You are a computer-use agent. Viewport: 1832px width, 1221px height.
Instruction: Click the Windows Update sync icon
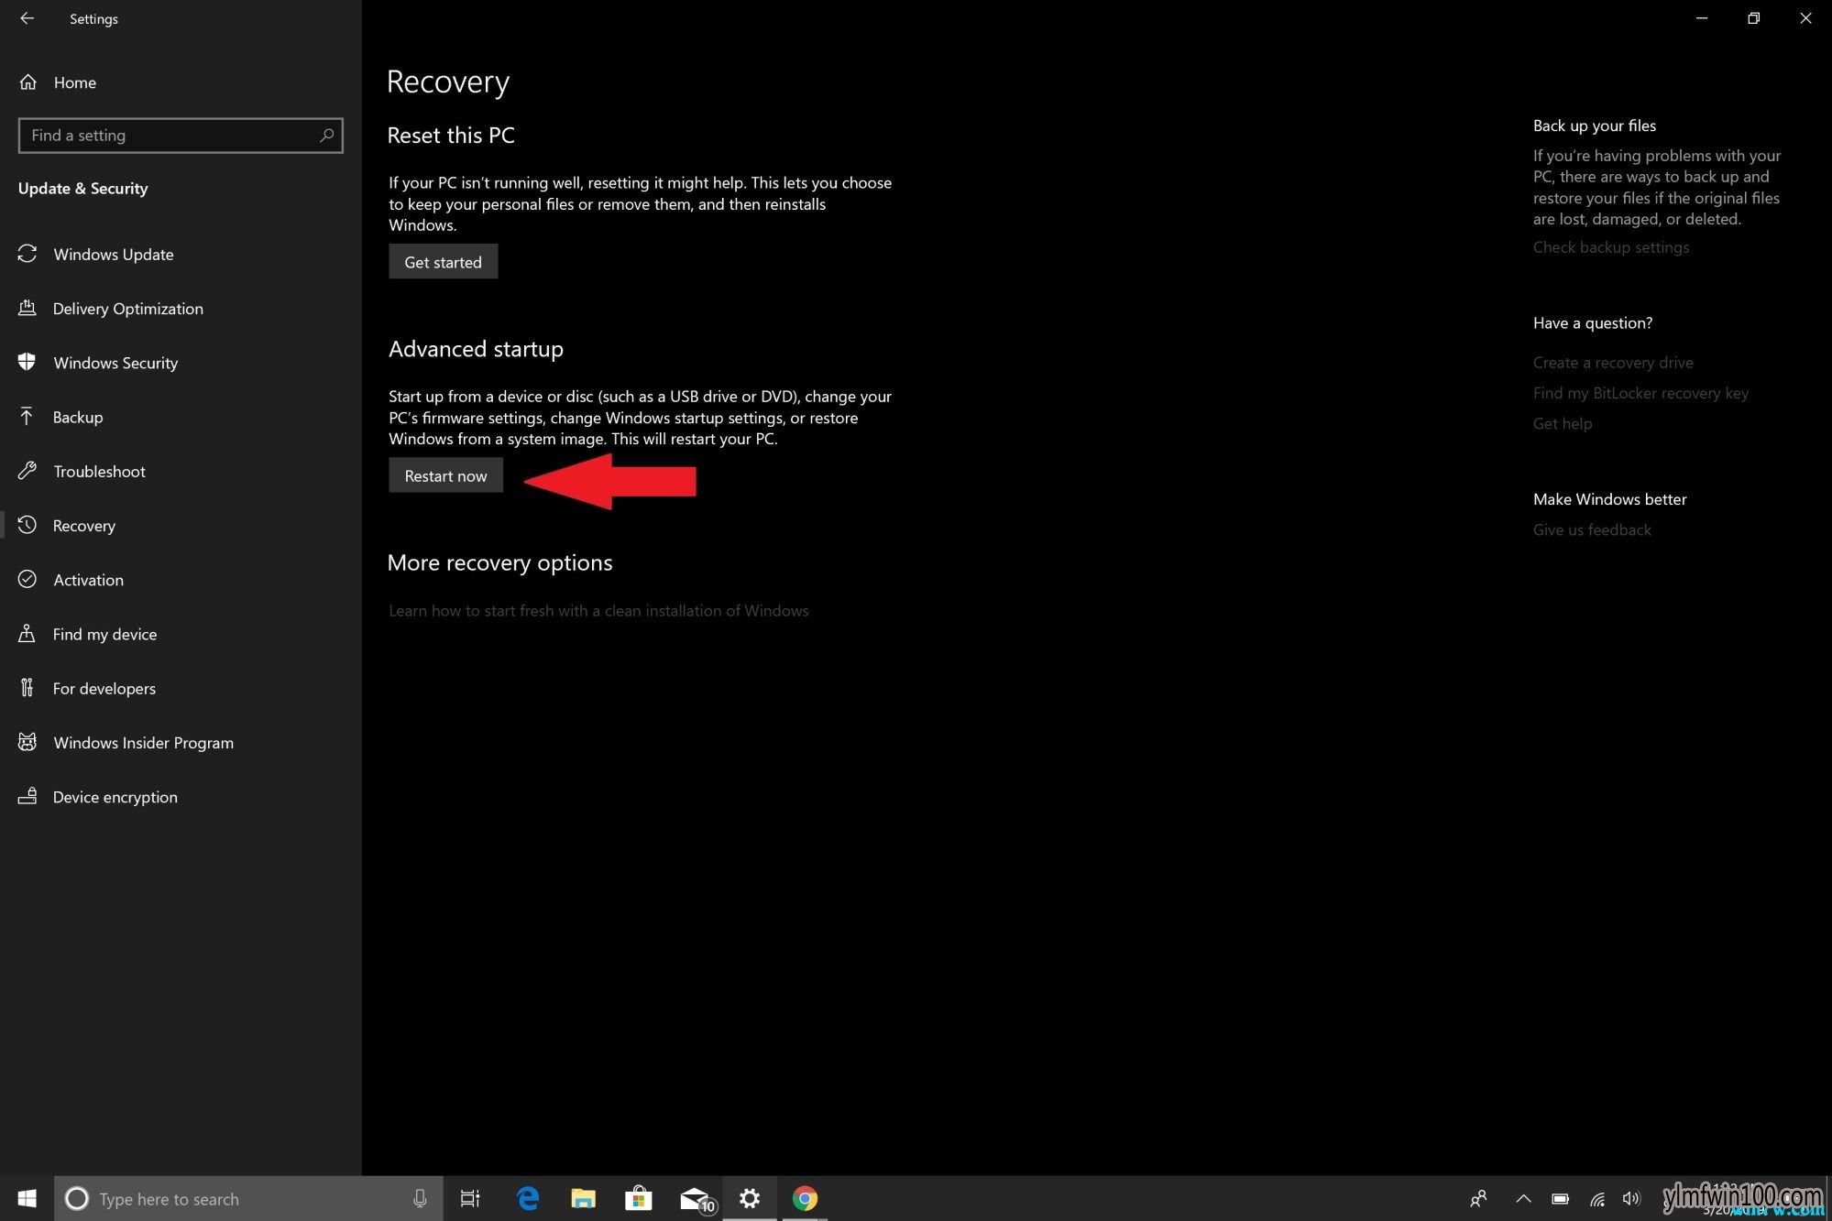point(27,254)
